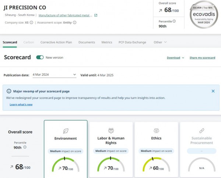Click the scales icon on Ethics card
221x178 pixels.
pyautogui.click(x=156, y=131)
